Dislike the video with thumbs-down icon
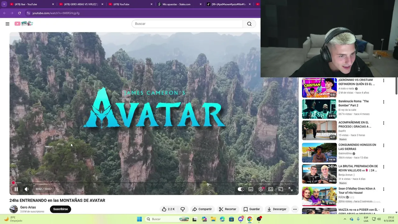Viewport: 398px width, 224px height. pyautogui.click(x=183, y=209)
